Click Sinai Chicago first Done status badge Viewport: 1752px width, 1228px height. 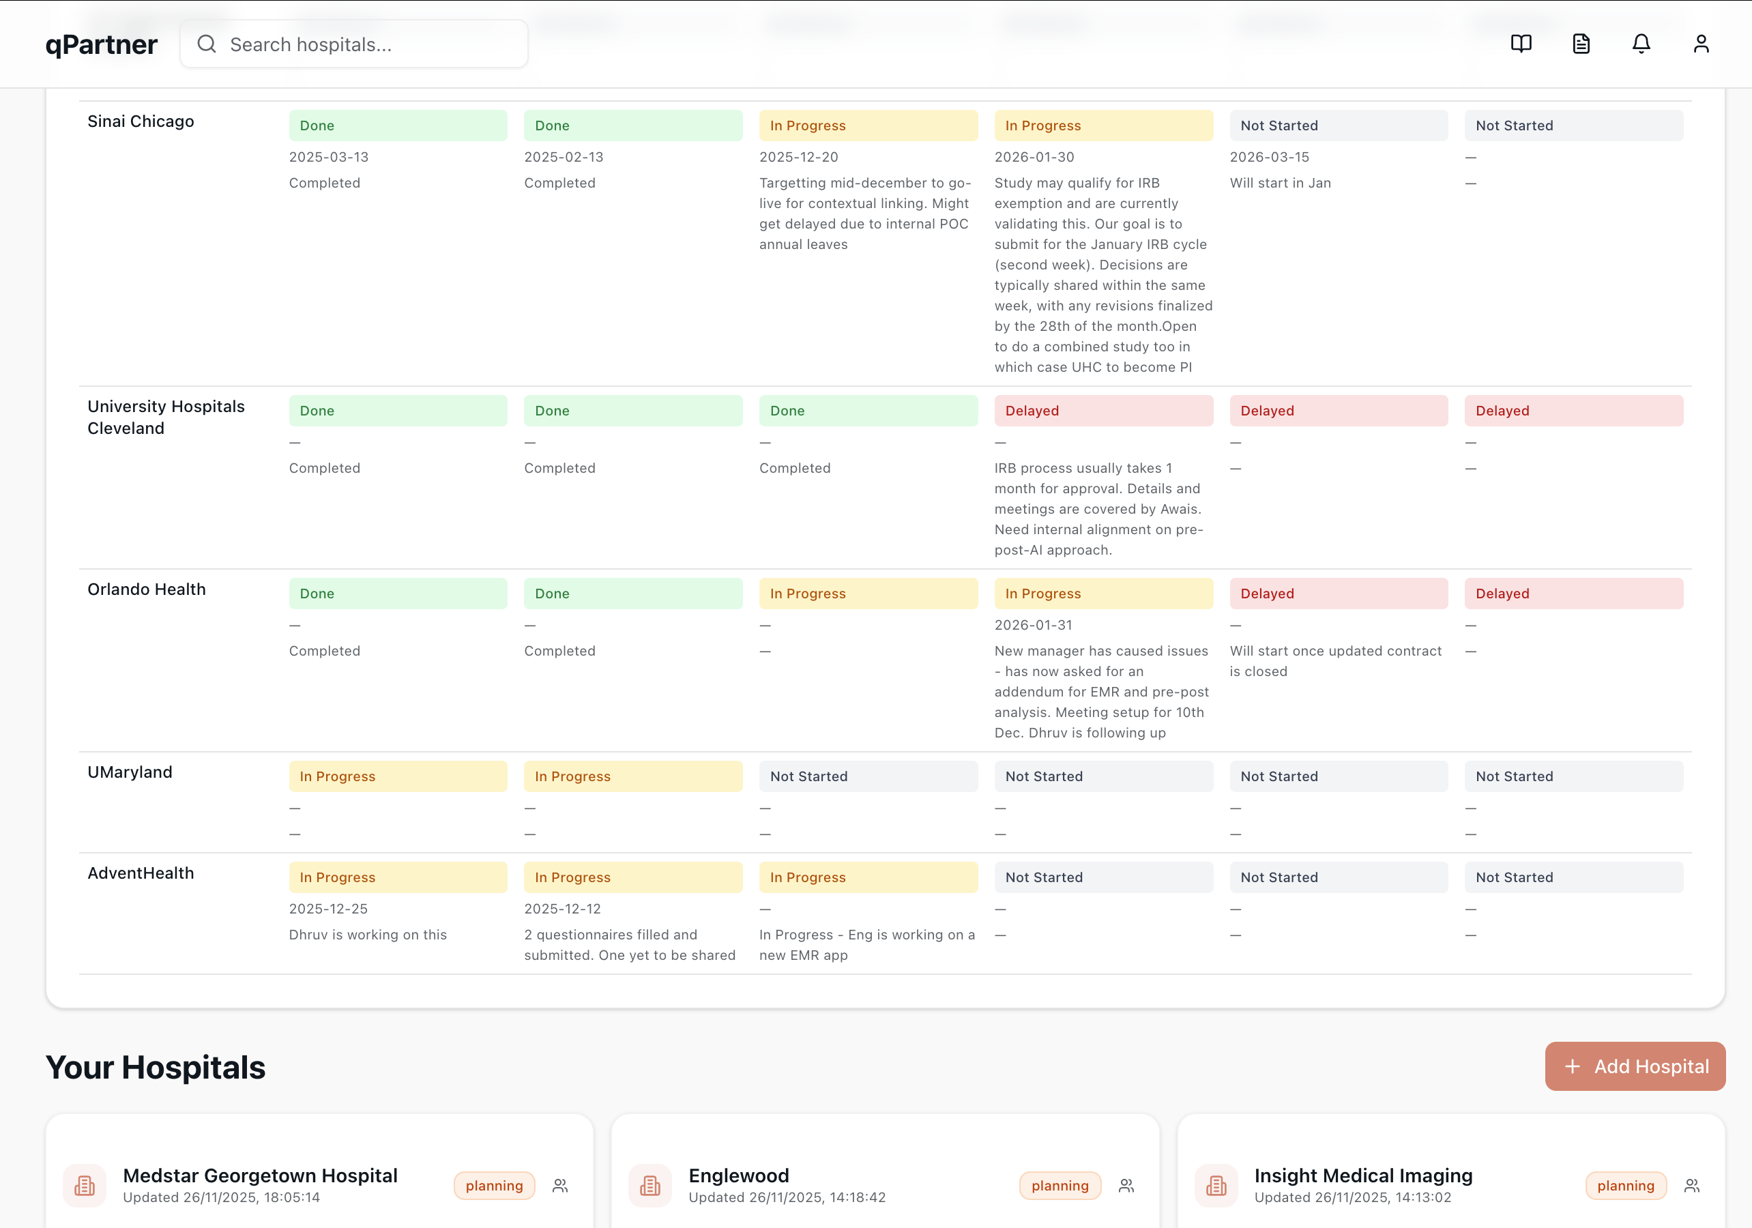click(398, 125)
